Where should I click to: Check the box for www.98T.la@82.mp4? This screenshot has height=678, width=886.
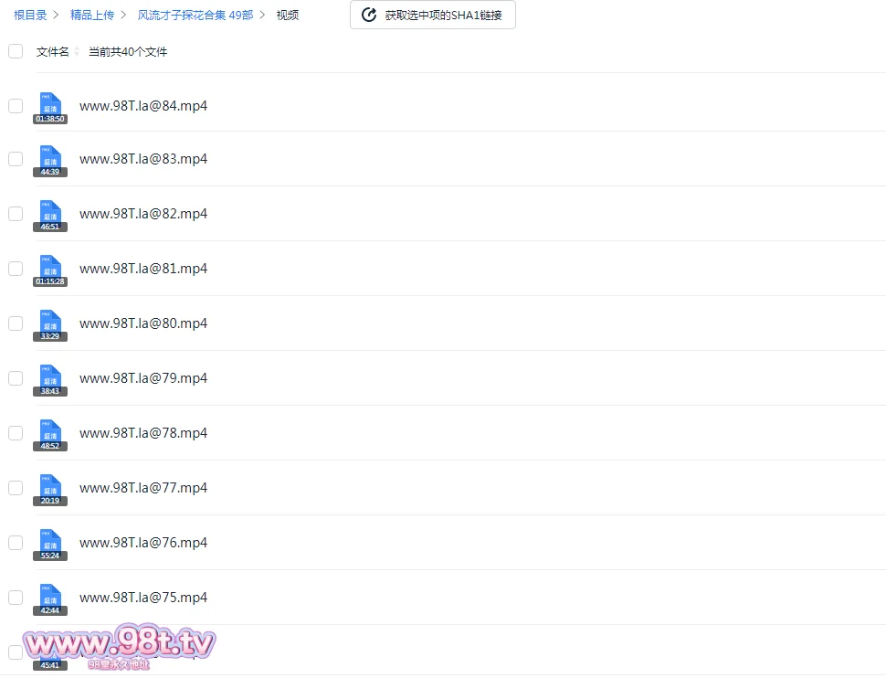pos(16,214)
